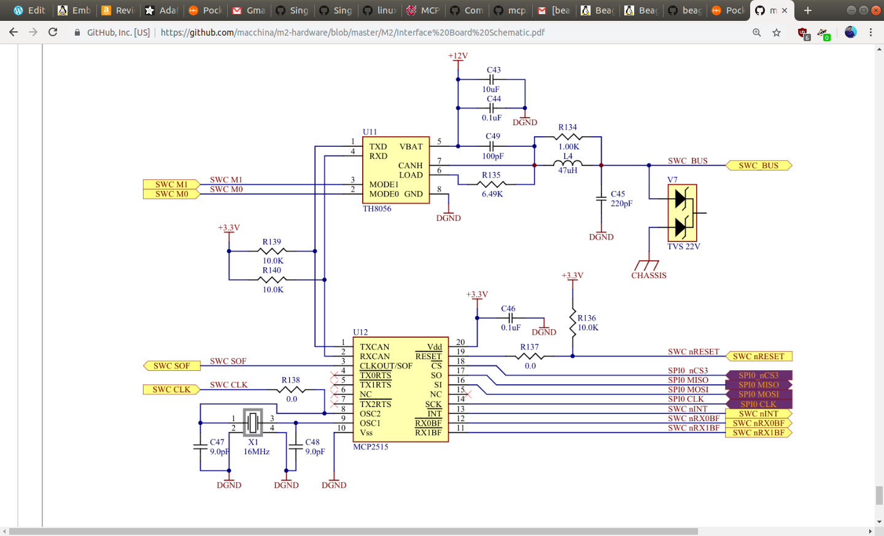884x536 pixels.
Task: Open the Chrome three-dot menu
Action: pyautogui.click(x=870, y=33)
